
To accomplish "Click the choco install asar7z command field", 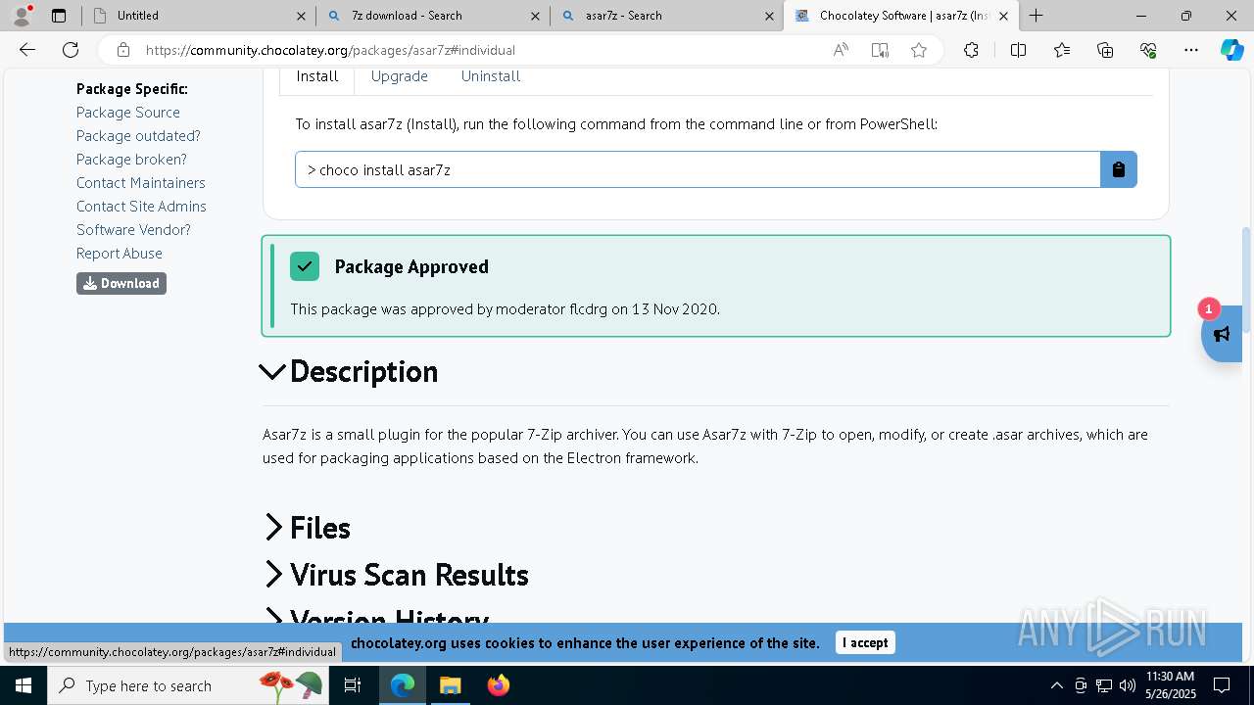I will tap(698, 169).
